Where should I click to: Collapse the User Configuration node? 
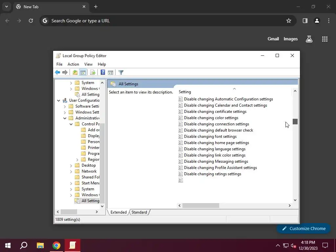point(58,100)
